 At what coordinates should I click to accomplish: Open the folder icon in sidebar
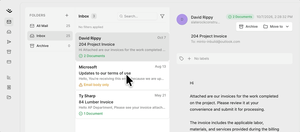pos(9,97)
